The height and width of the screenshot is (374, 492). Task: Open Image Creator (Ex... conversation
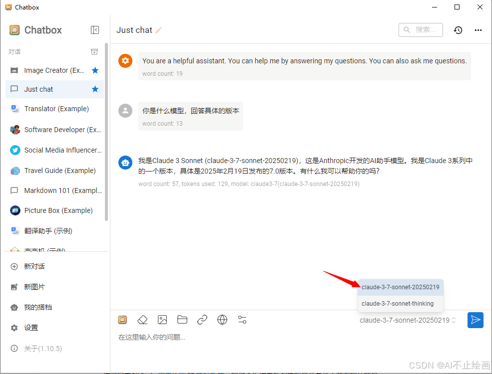tap(54, 70)
